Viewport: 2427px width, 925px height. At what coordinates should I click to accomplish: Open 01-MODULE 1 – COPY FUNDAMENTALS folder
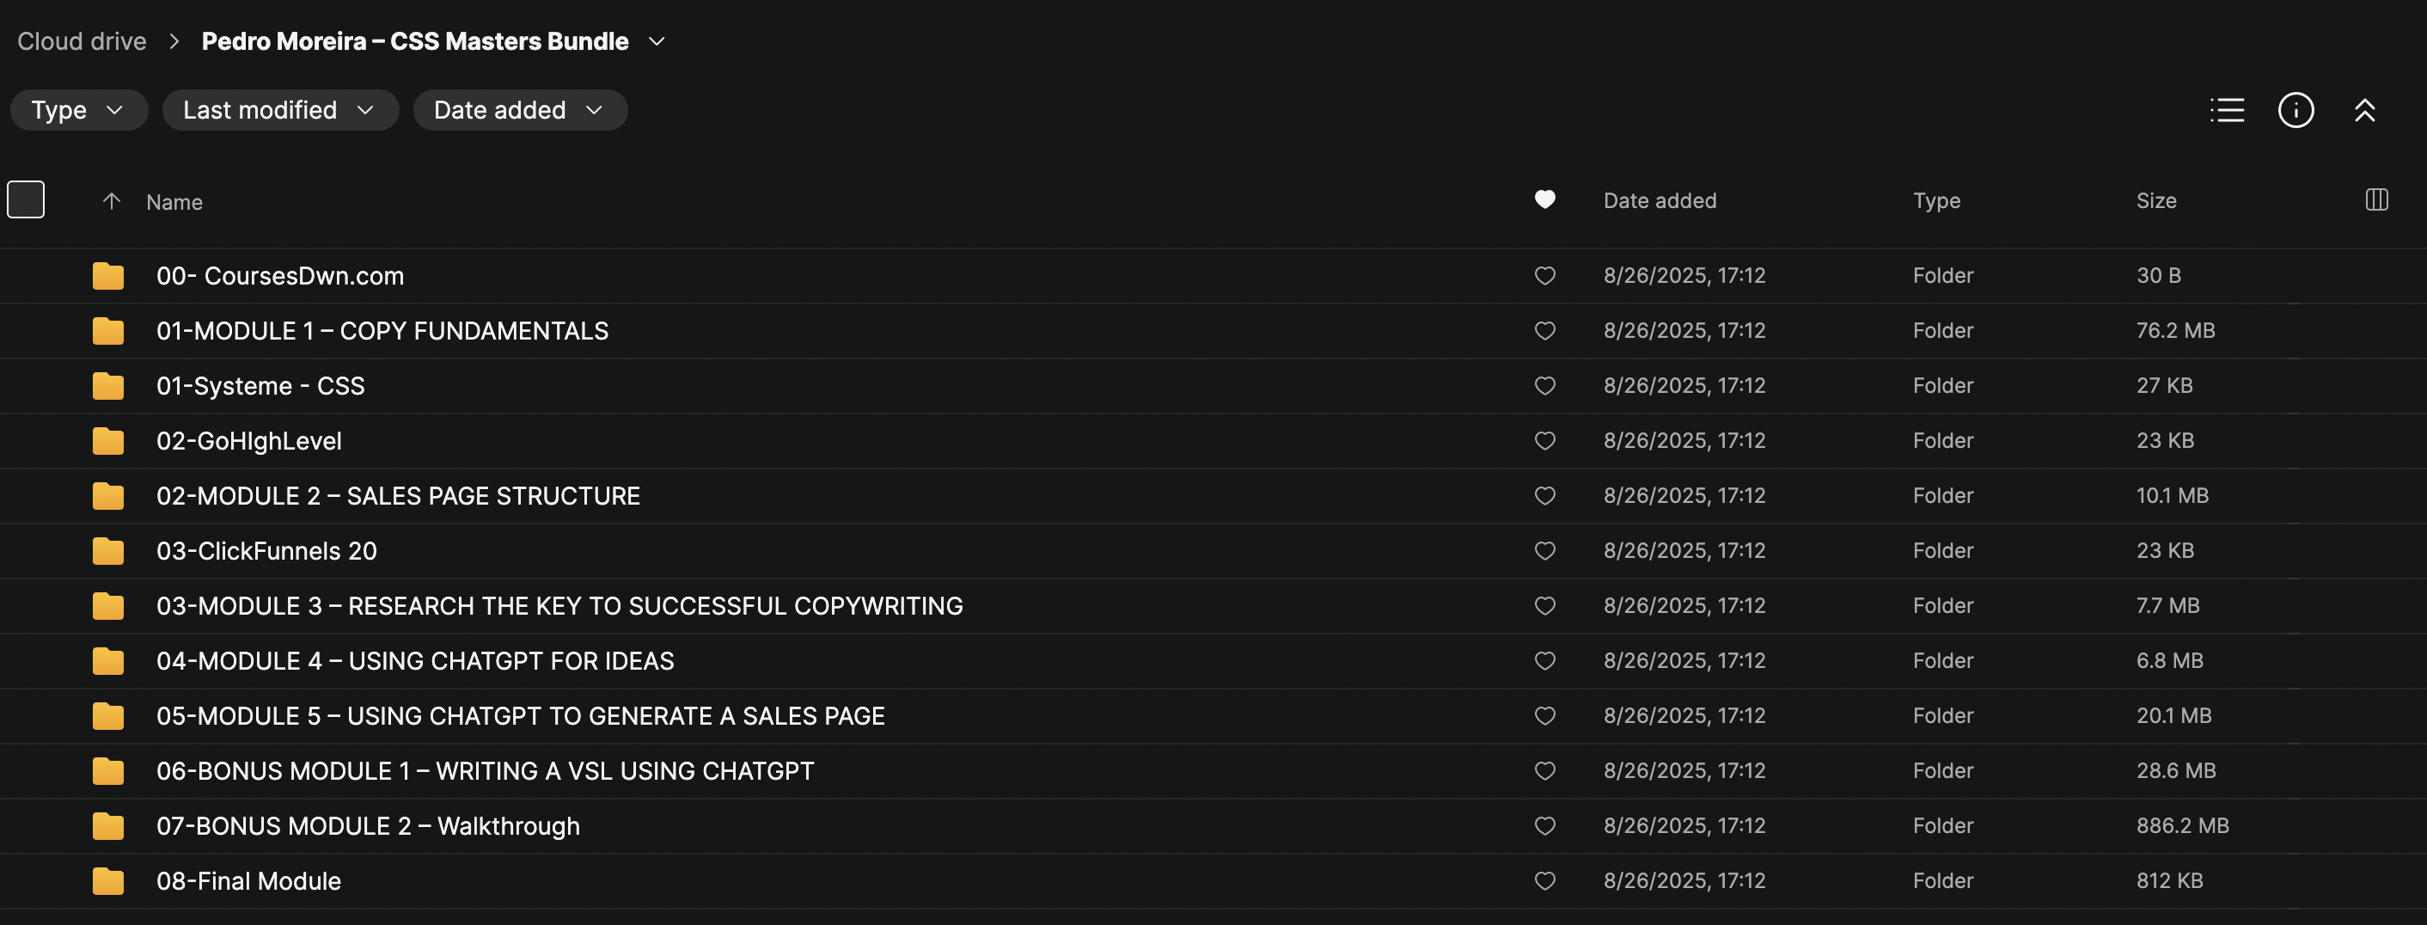point(382,331)
